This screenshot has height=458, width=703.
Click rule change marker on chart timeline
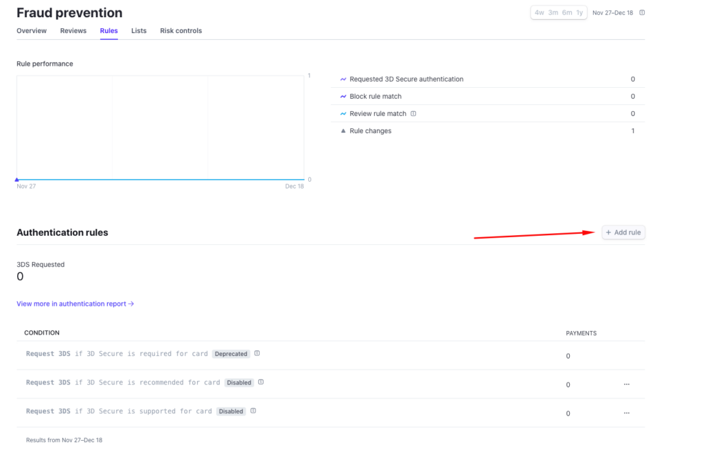[x=17, y=180]
